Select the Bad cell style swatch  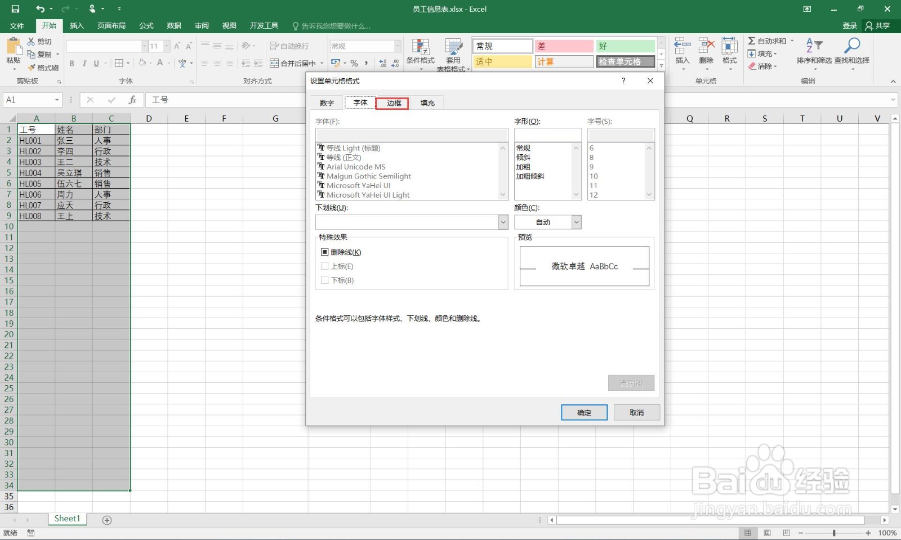(564, 46)
